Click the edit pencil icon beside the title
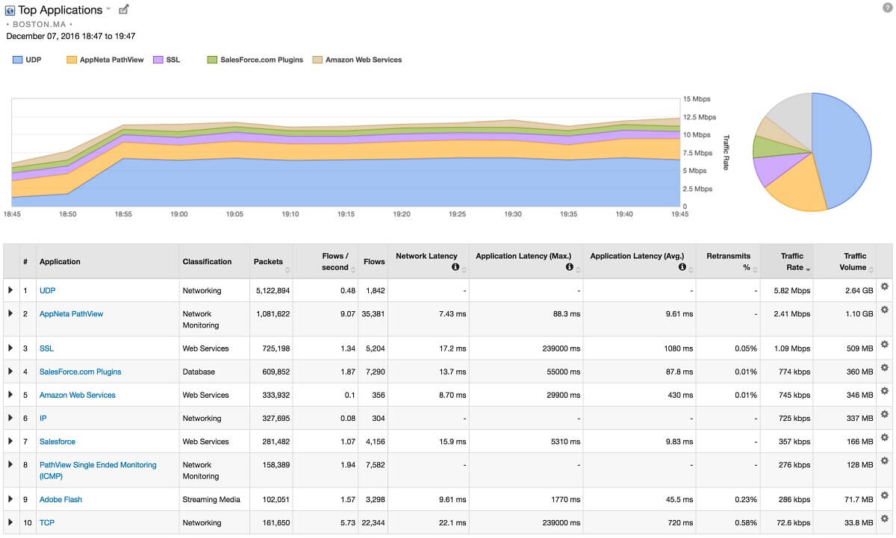 click(123, 9)
